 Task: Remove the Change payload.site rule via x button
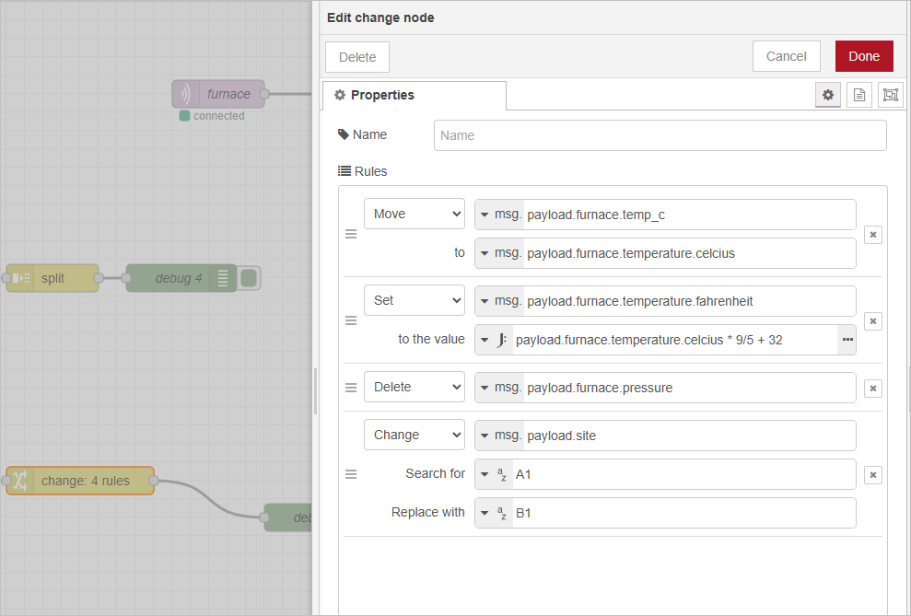pos(873,475)
